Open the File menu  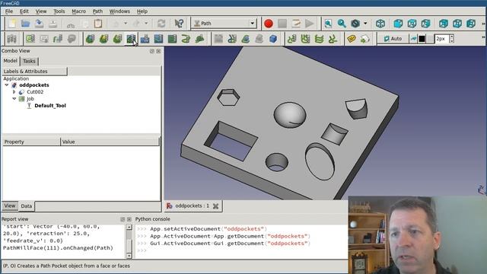coord(9,11)
